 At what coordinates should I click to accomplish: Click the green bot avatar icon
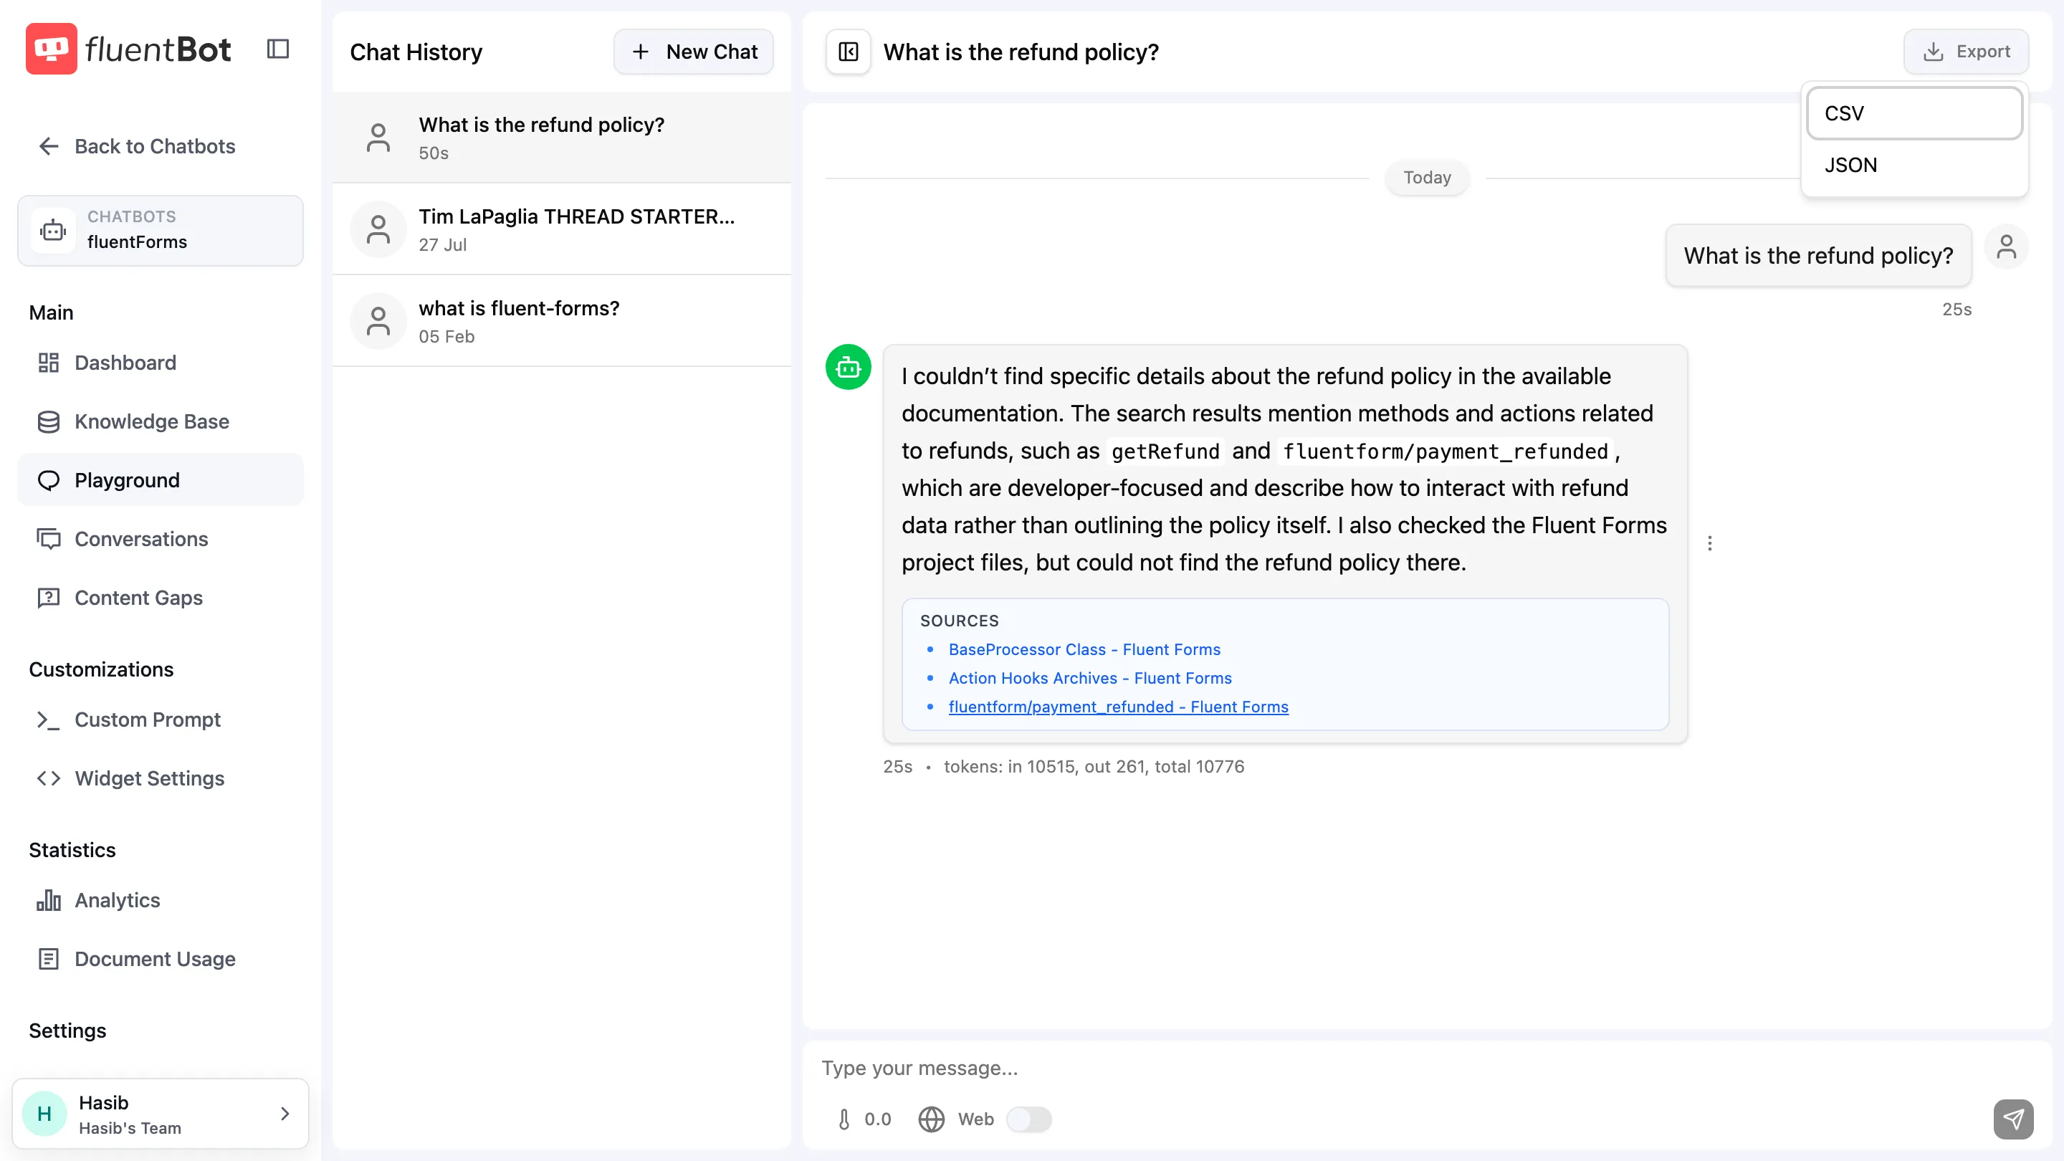pos(849,367)
